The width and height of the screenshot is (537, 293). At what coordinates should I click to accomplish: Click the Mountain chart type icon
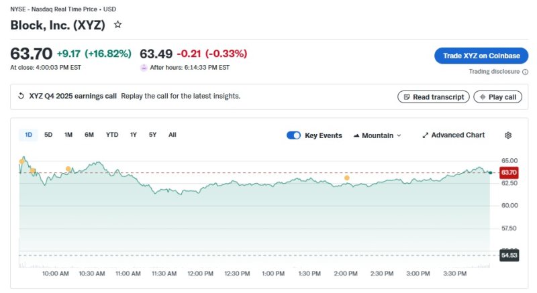356,135
